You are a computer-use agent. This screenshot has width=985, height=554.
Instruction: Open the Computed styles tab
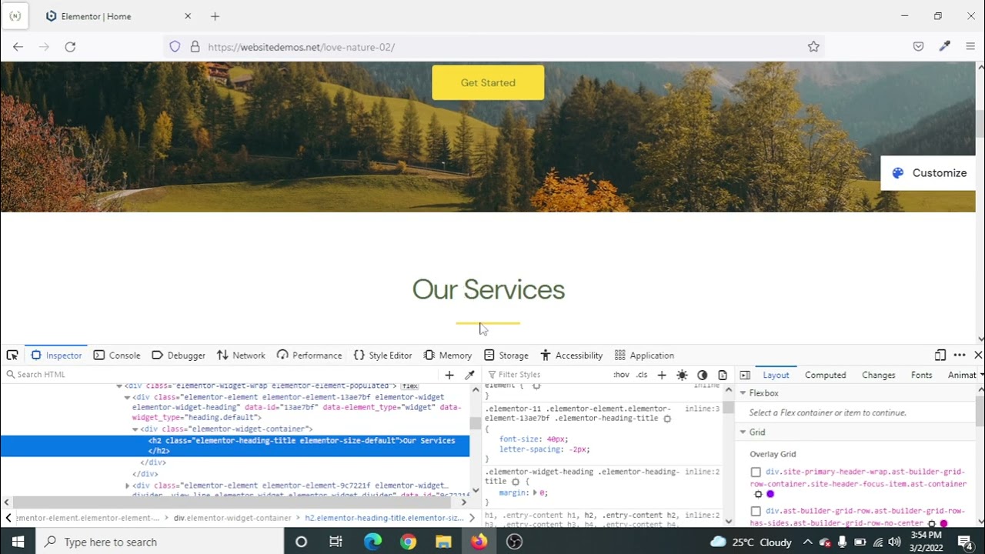825,375
